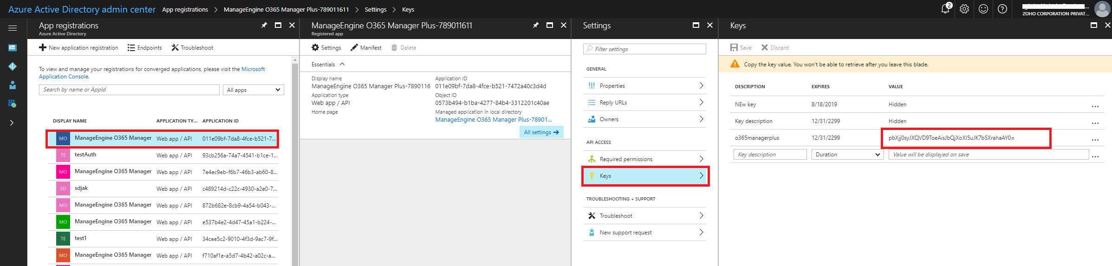Open the All apps filter dropdown
The width and height of the screenshot is (1112, 266).
tap(254, 90)
